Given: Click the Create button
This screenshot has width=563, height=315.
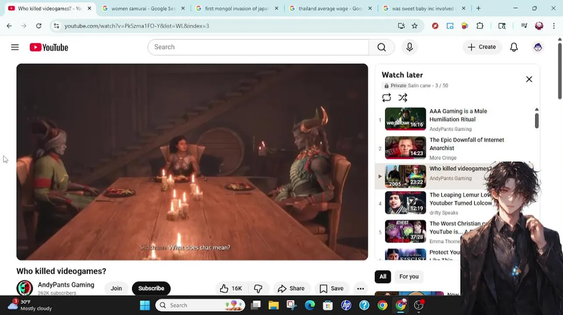Looking at the screenshot, I should coord(481,47).
